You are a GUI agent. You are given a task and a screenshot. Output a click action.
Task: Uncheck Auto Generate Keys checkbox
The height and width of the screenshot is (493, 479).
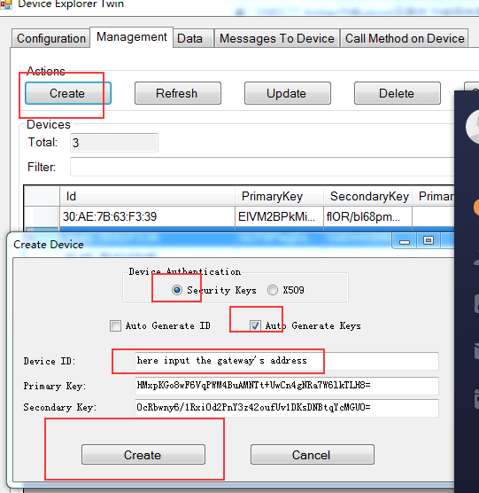[x=255, y=325]
